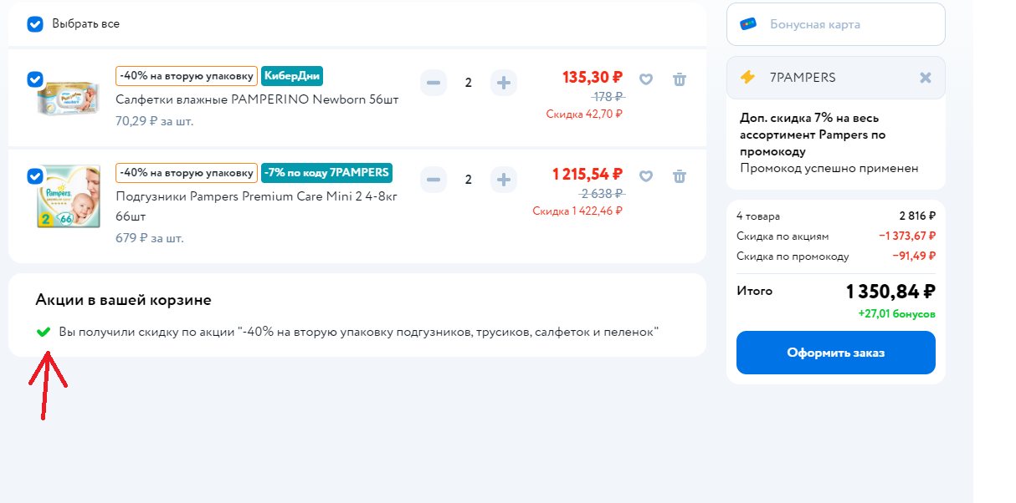The width and height of the screenshot is (1016, 503).
Task: Decrease quantity of PAMPERINO wipes
Action: (434, 83)
